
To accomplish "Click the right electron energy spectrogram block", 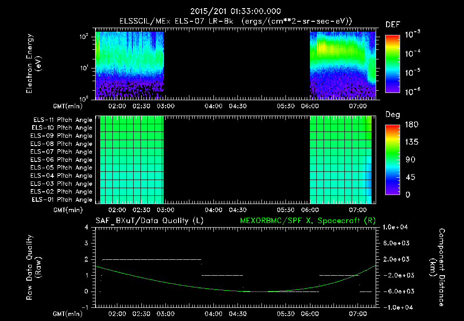I will 343,65.
